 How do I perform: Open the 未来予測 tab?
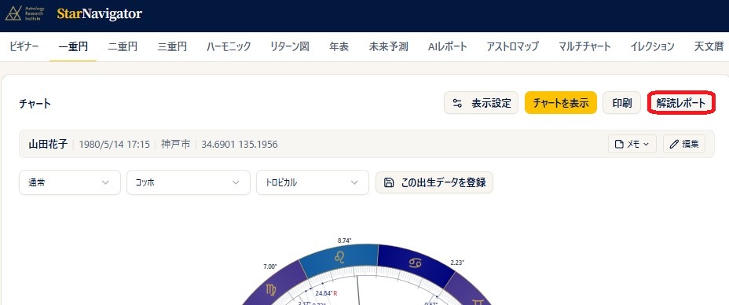click(388, 46)
